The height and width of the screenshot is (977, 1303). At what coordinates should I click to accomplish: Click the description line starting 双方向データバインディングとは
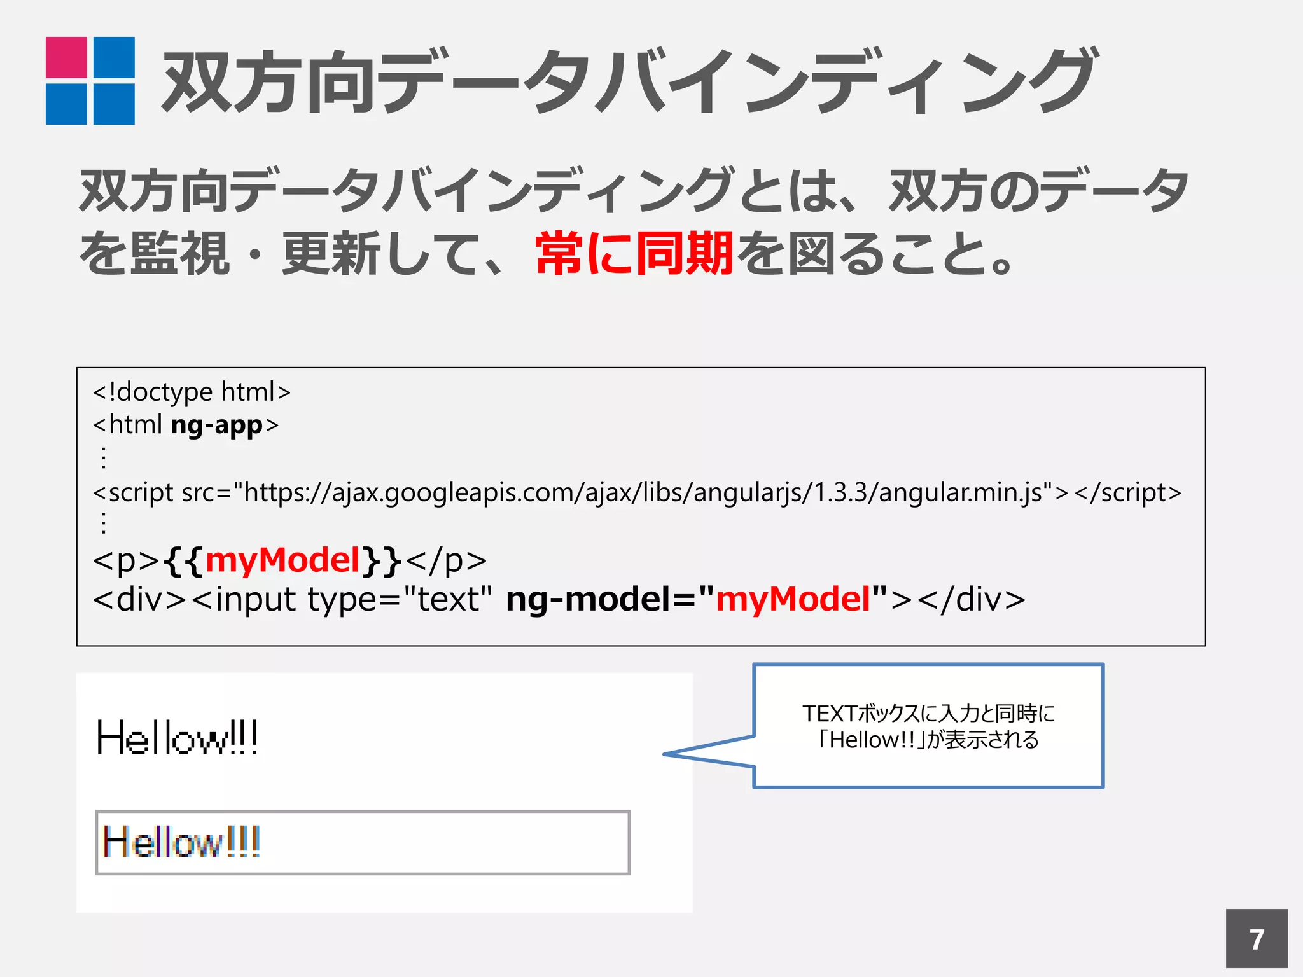(634, 190)
